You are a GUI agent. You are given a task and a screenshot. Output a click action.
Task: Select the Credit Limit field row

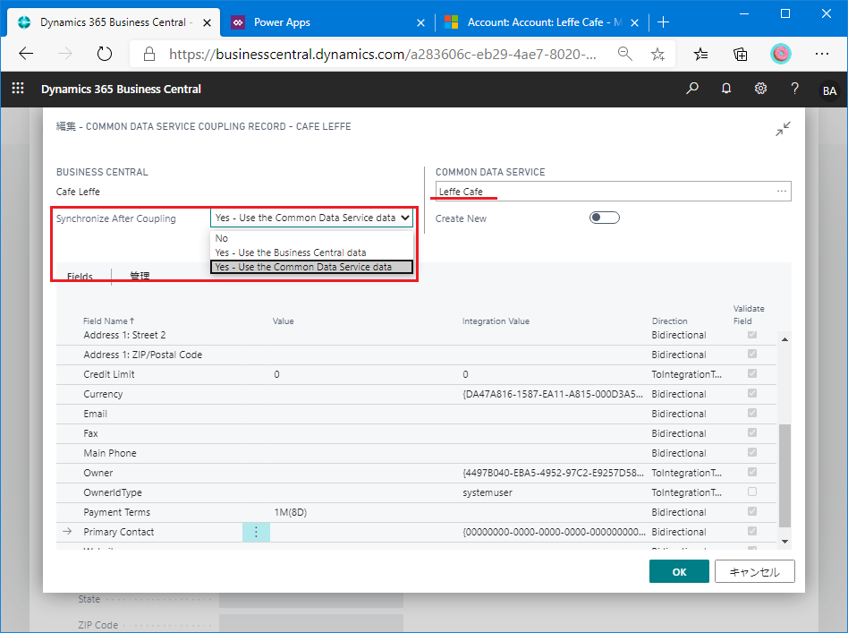(x=416, y=374)
